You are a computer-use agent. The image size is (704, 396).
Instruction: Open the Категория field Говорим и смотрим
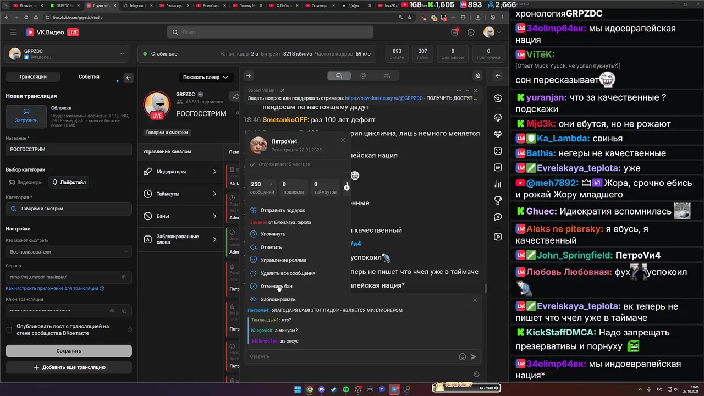(x=69, y=209)
